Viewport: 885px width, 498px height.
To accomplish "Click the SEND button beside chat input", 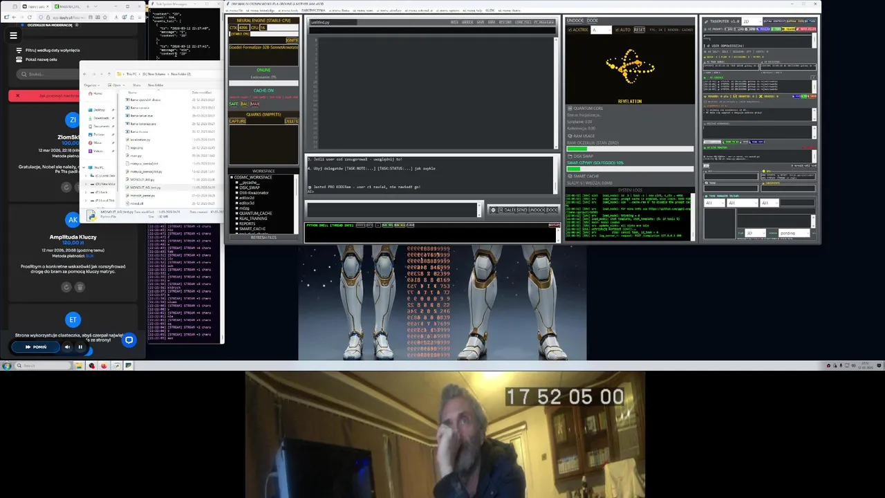I will pos(521,210).
